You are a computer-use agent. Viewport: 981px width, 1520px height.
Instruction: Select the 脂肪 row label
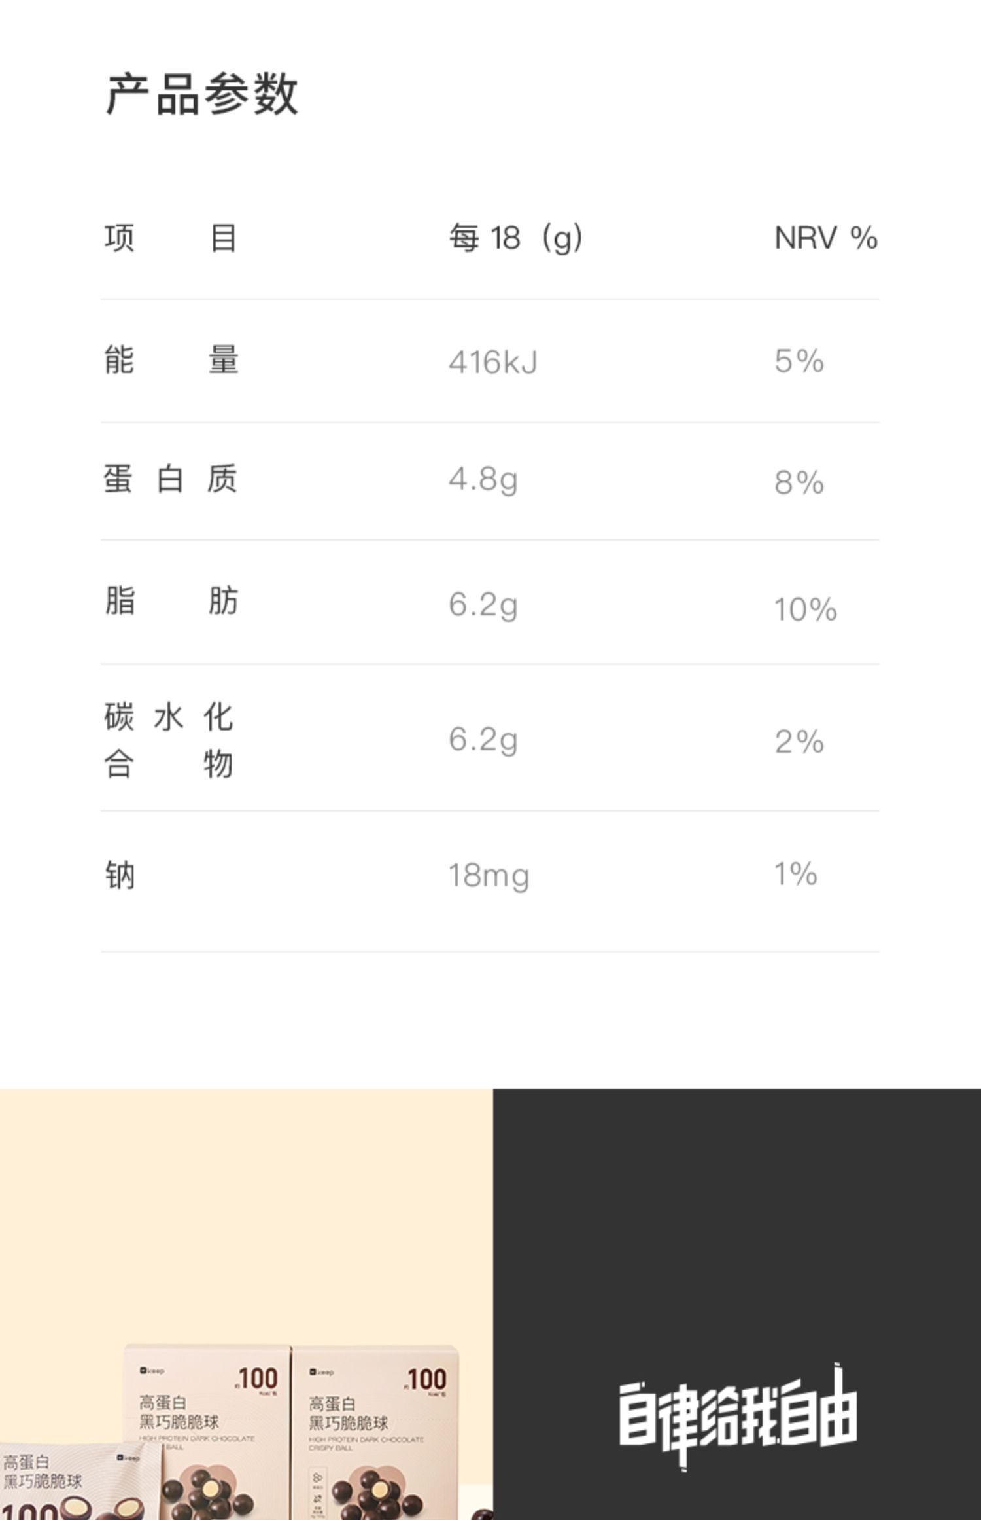coord(171,600)
